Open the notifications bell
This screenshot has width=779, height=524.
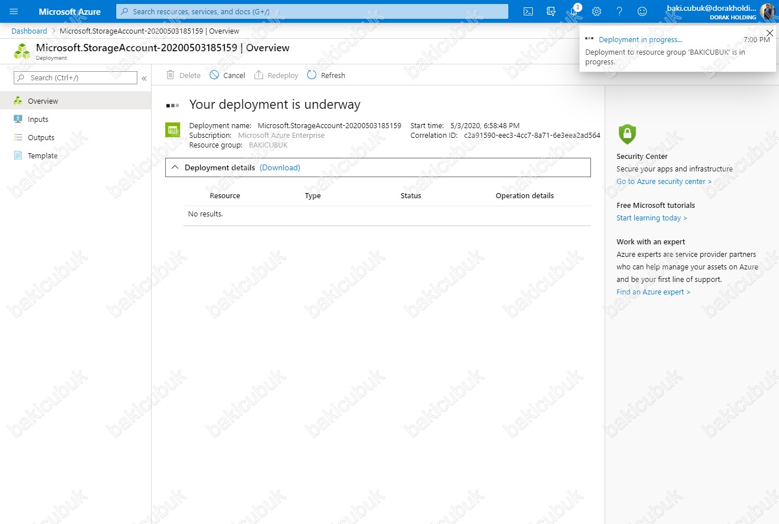[x=574, y=11]
